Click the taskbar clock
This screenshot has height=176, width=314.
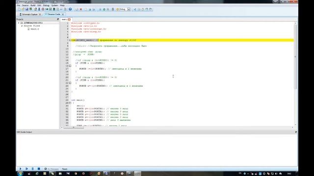tap(289, 174)
